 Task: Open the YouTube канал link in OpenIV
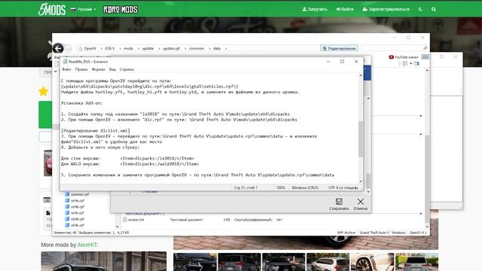coord(404,57)
